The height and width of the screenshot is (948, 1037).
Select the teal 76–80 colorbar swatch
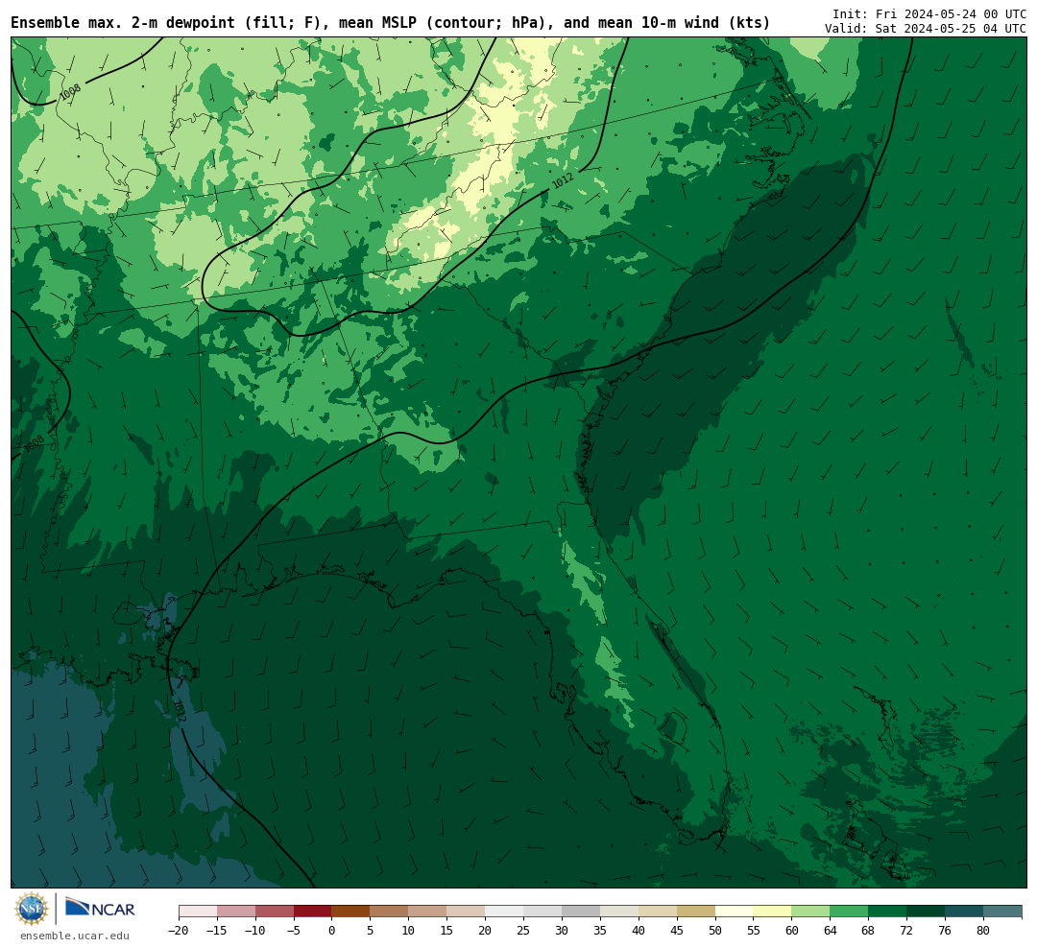coord(964,912)
